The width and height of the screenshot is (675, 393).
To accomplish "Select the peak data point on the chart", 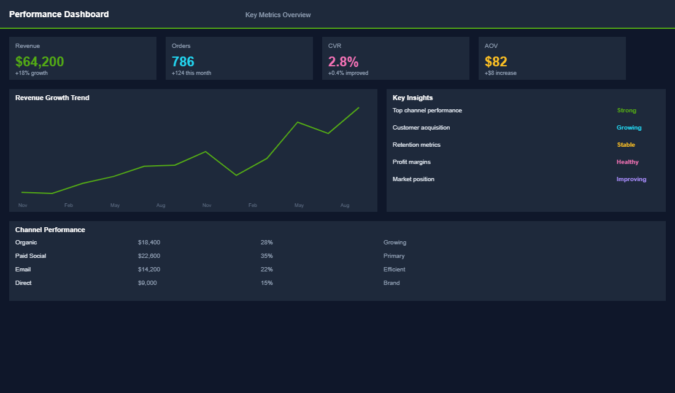I will coord(358,108).
